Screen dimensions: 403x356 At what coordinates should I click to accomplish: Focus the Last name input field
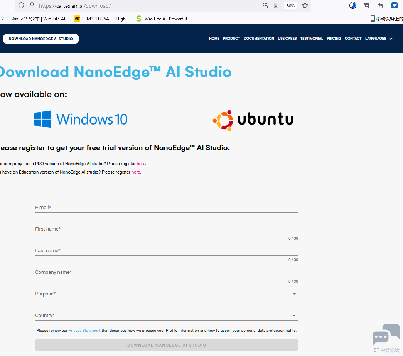coord(167,251)
